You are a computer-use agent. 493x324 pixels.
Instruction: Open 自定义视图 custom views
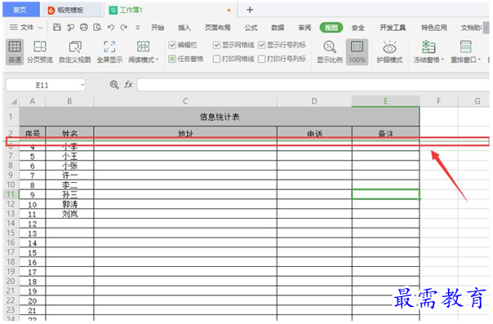click(x=75, y=52)
